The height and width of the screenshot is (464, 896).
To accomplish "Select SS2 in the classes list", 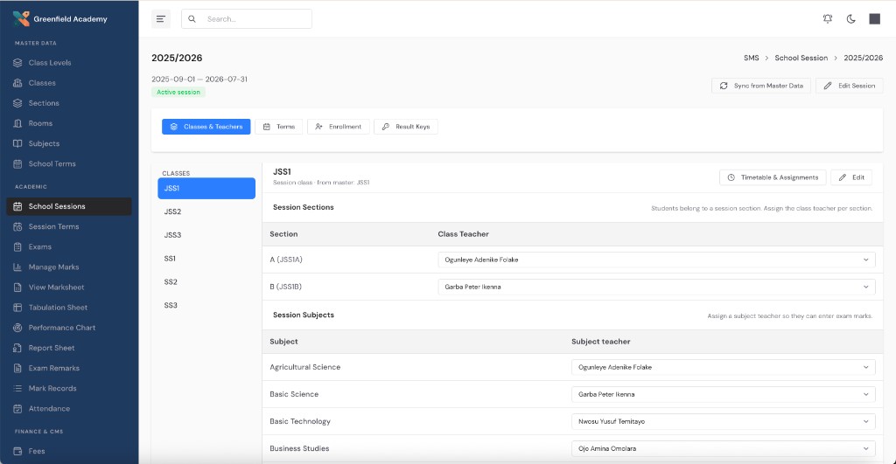I will click(x=206, y=282).
